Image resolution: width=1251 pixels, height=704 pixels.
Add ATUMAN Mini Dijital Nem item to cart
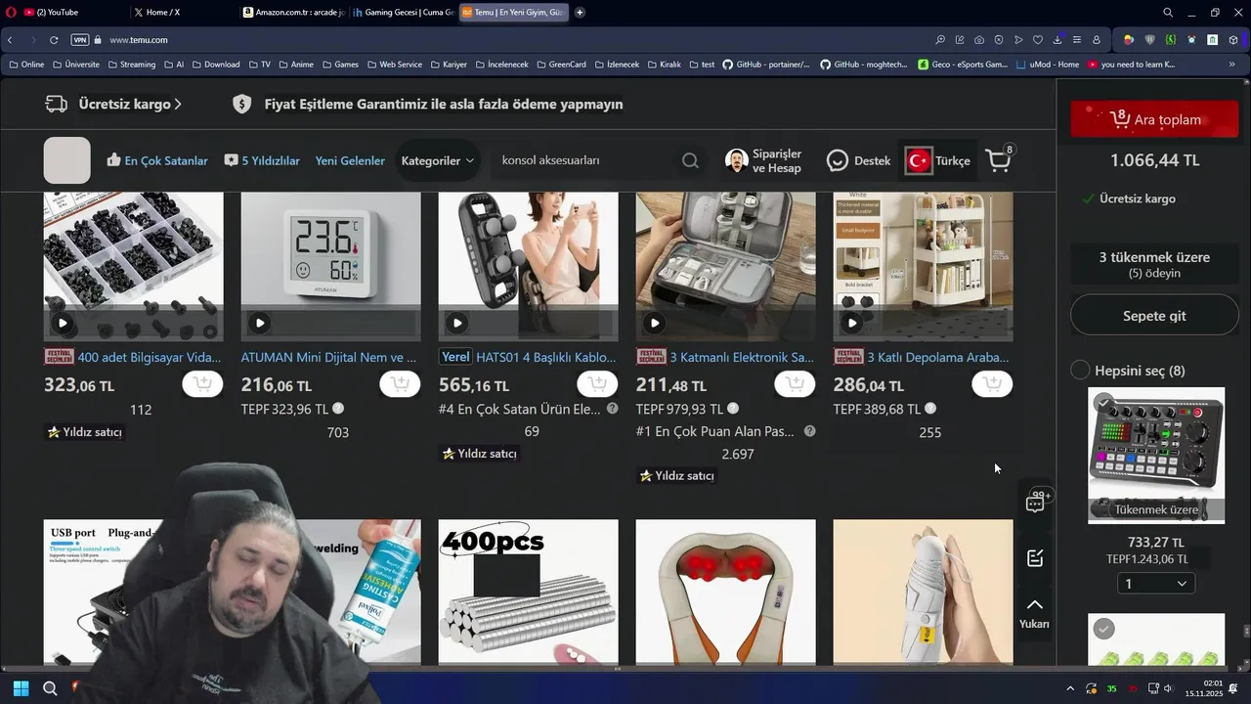[x=400, y=384]
